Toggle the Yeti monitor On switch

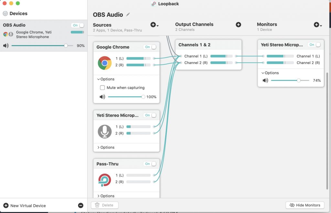pos(314,44)
